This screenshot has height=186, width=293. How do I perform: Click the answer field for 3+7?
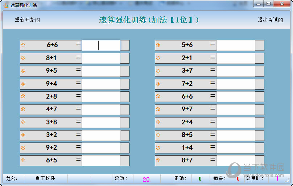coord(236,71)
